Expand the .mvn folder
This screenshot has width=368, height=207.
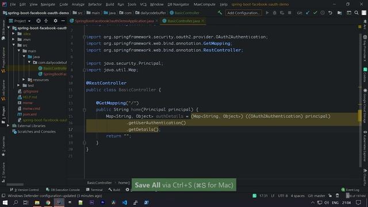tap(13, 40)
